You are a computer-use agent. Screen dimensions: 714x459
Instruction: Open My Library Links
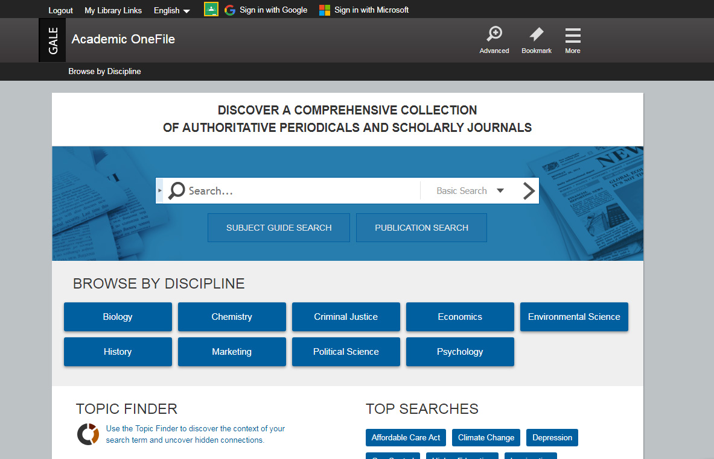click(x=113, y=10)
